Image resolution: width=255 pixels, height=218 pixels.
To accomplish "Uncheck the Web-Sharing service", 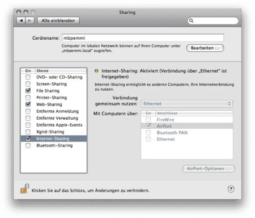I will (x=28, y=104).
